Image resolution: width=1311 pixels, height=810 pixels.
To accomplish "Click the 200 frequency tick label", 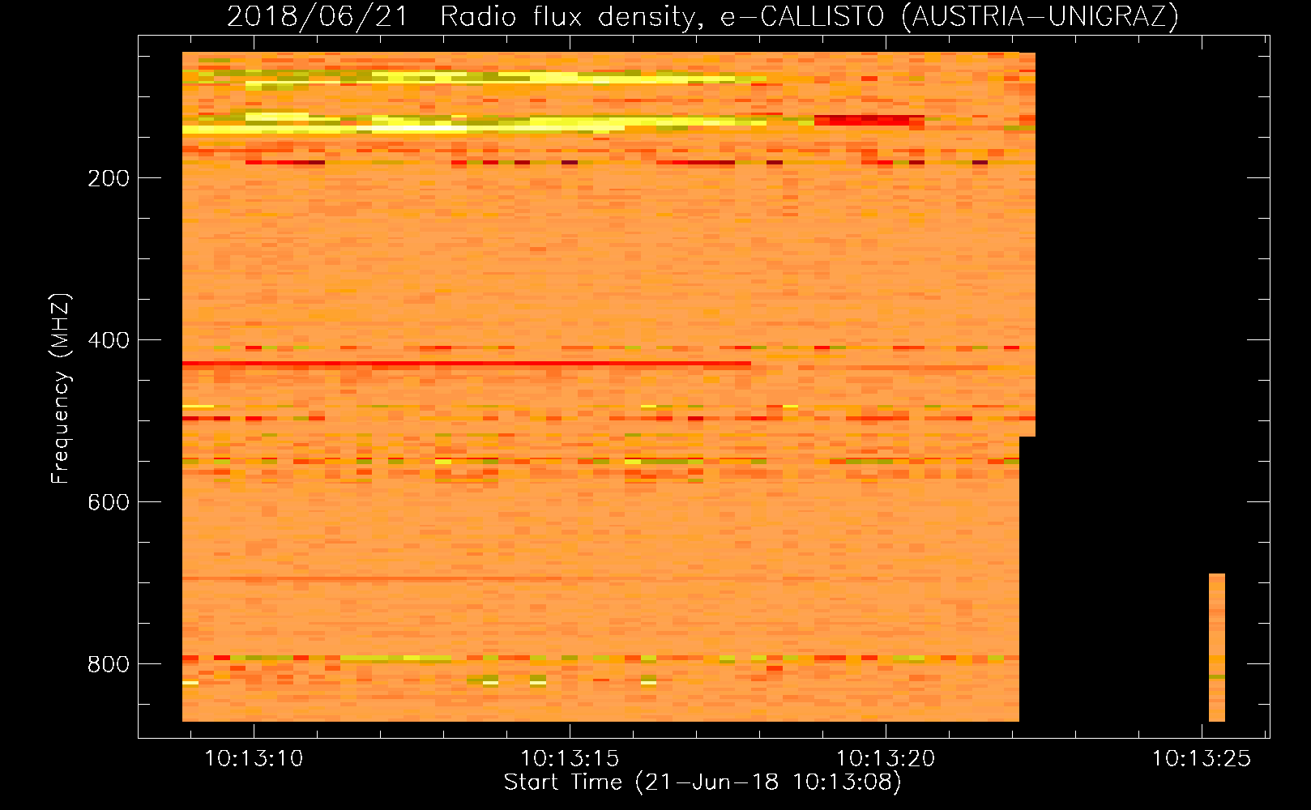I will [109, 178].
